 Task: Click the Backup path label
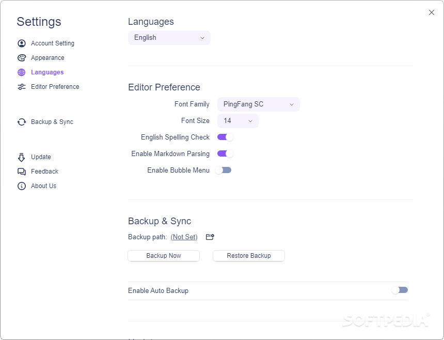pyautogui.click(x=148, y=237)
